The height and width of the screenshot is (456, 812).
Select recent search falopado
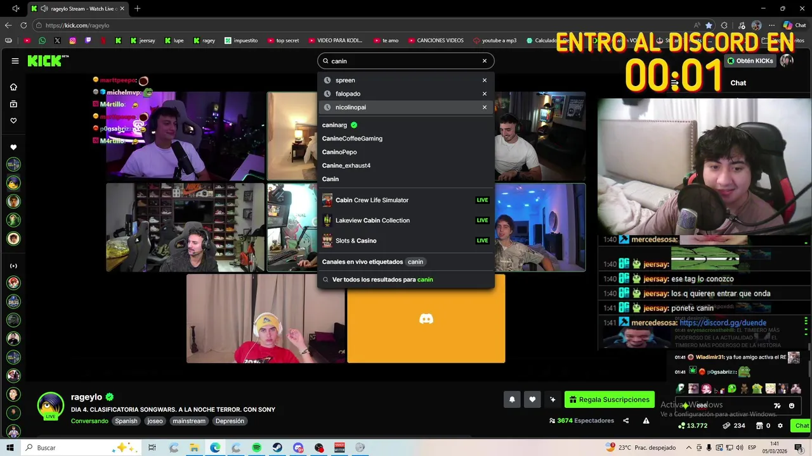click(406, 94)
